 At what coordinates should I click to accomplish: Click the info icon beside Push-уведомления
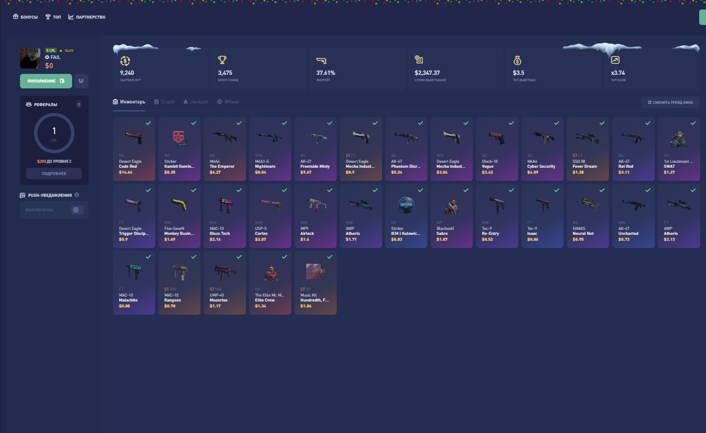coord(77,195)
